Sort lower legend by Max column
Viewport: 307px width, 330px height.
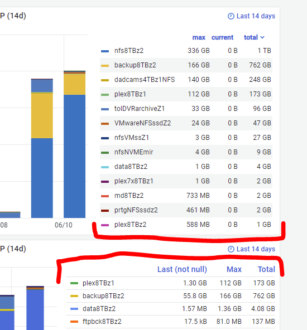tap(234, 269)
